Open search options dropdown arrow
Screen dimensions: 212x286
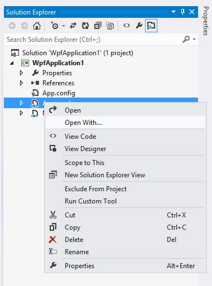pos(194,39)
